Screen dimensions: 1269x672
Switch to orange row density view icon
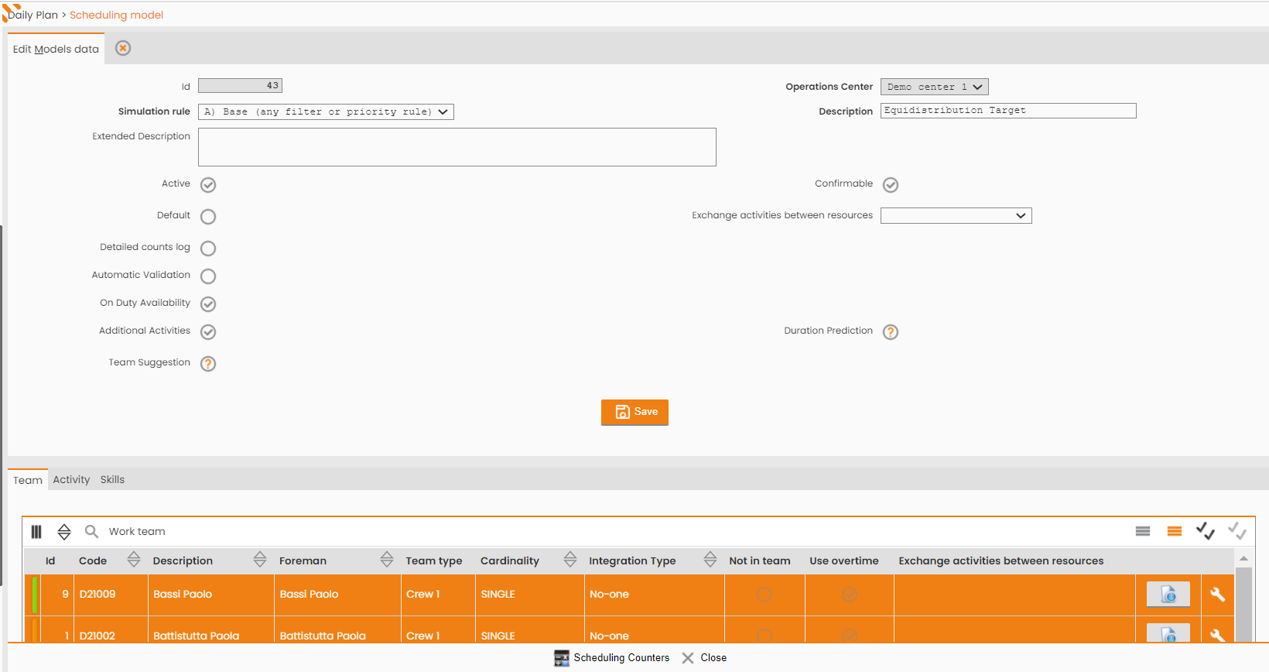[1175, 531]
